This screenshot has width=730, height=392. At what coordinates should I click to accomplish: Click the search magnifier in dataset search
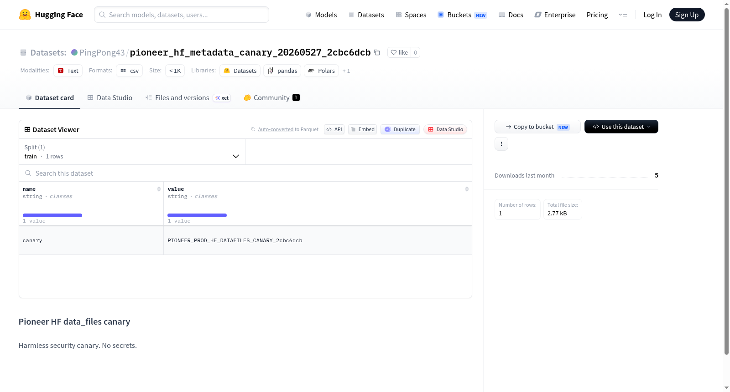click(x=28, y=173)
